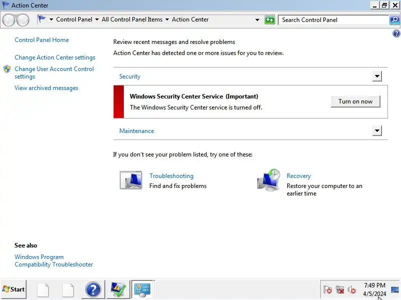Open the address bar history dropdown
This screenshot has height=300, width=401.
(x=257, y=19)
